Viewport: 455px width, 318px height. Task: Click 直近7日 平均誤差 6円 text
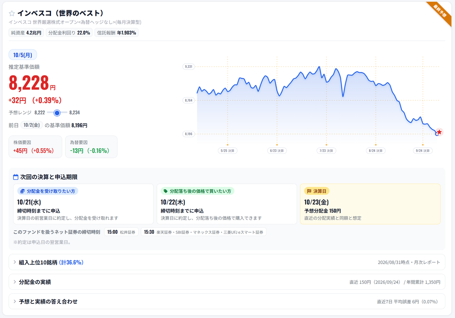tap(407, 302)
